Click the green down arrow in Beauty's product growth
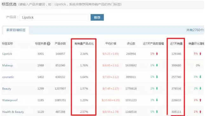 click(157, 89)
